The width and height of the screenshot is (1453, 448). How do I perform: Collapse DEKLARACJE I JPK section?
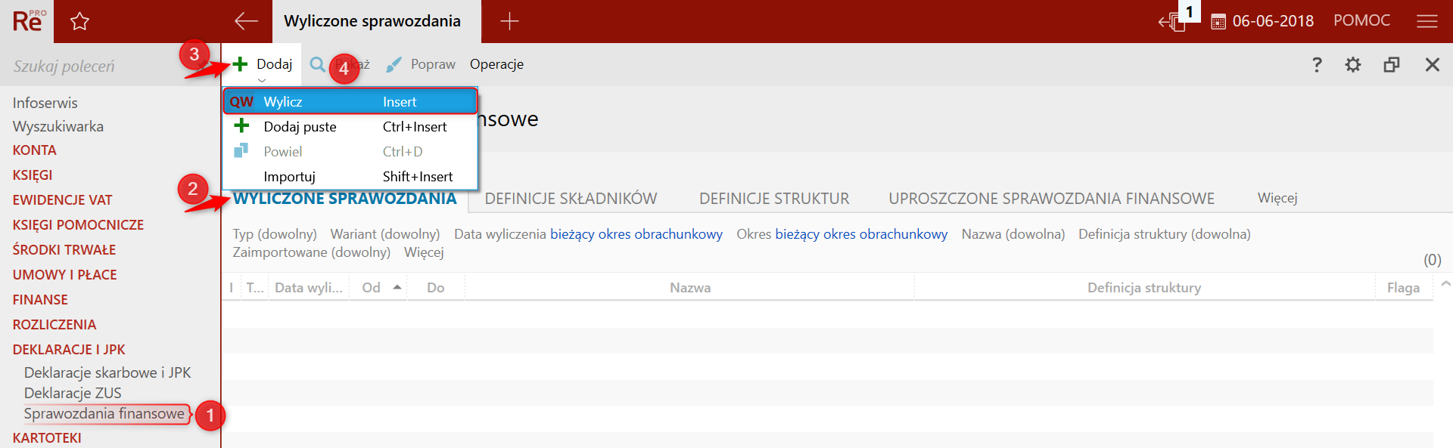(x=69, y=350)
